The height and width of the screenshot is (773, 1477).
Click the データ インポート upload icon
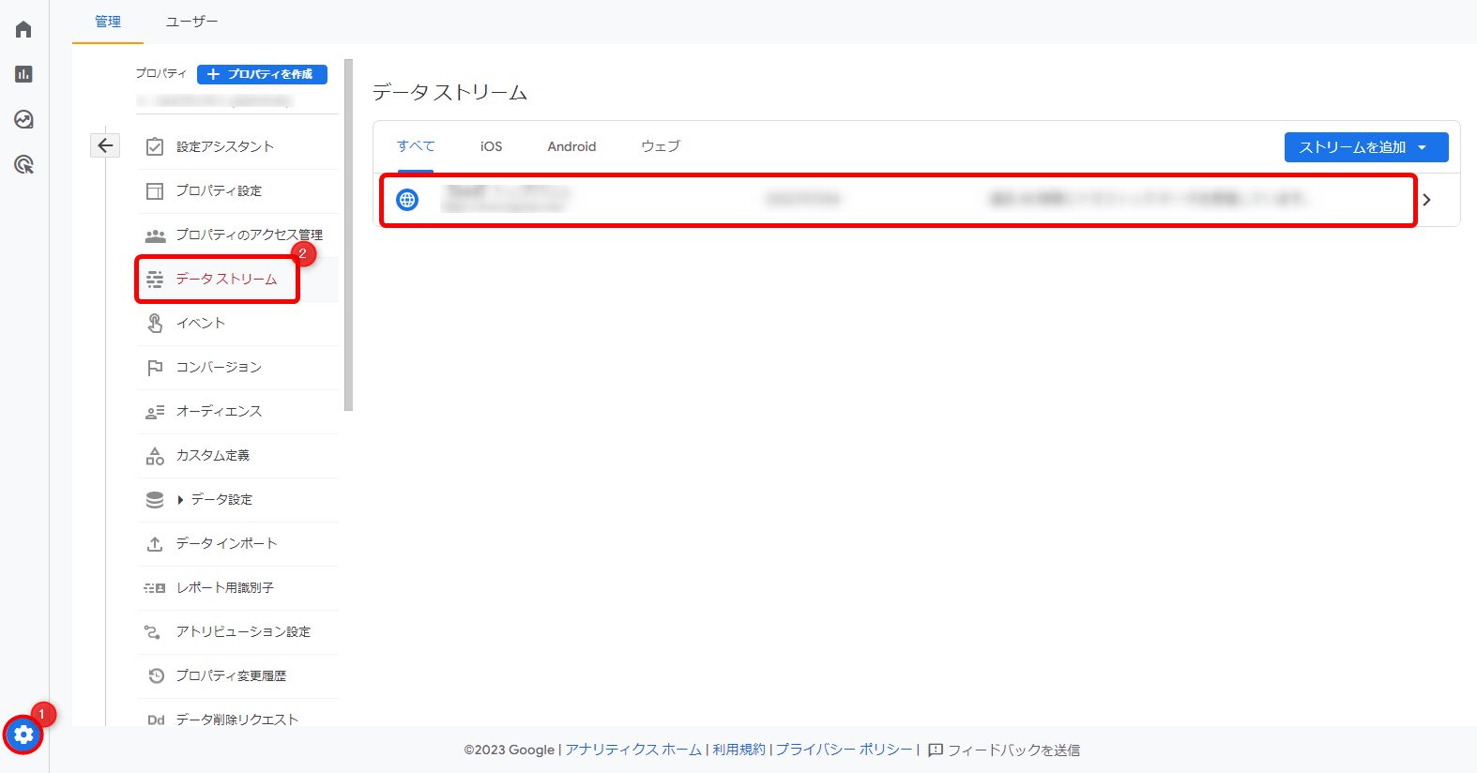point(155,544)
